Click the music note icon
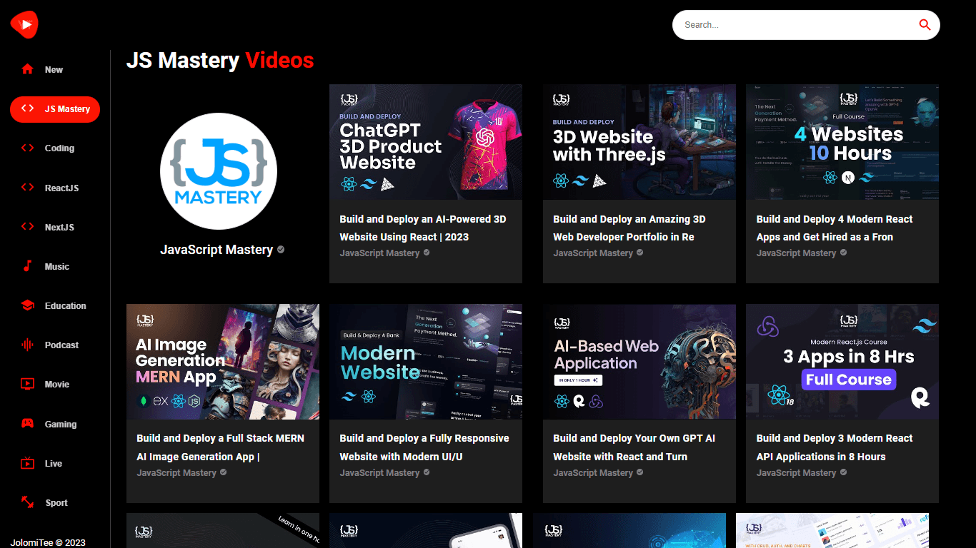 [28, 266]
